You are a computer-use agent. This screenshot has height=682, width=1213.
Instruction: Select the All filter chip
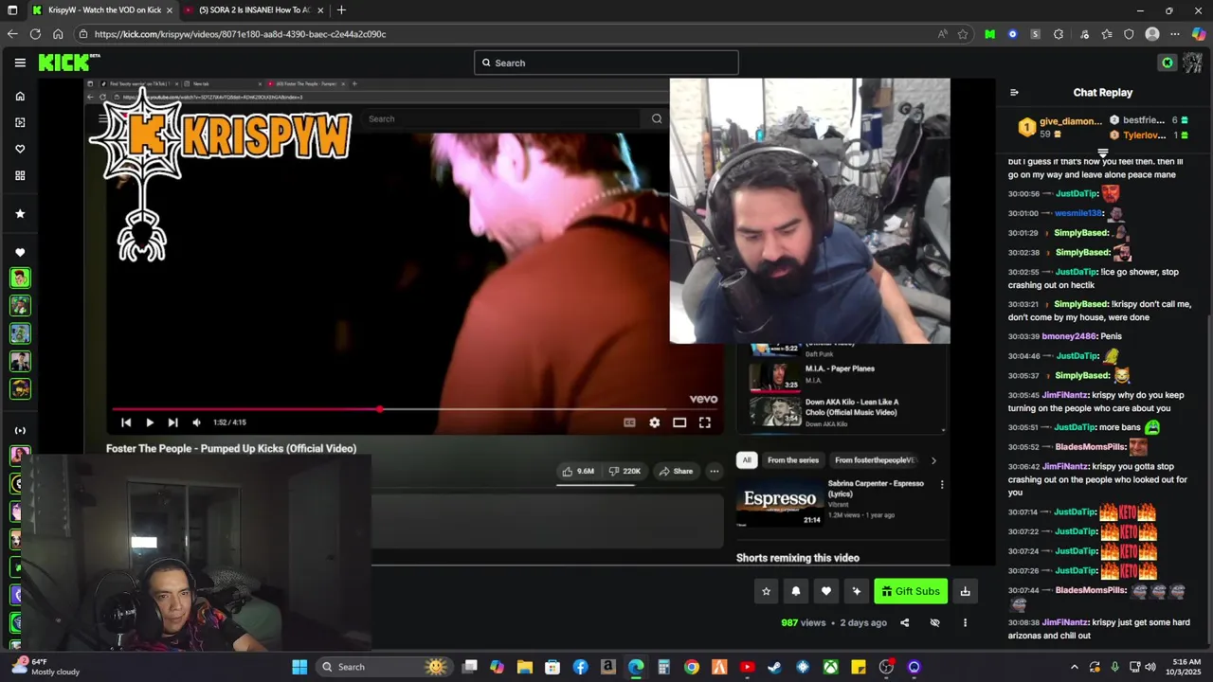pyautogui.click(x=747, y=460)
